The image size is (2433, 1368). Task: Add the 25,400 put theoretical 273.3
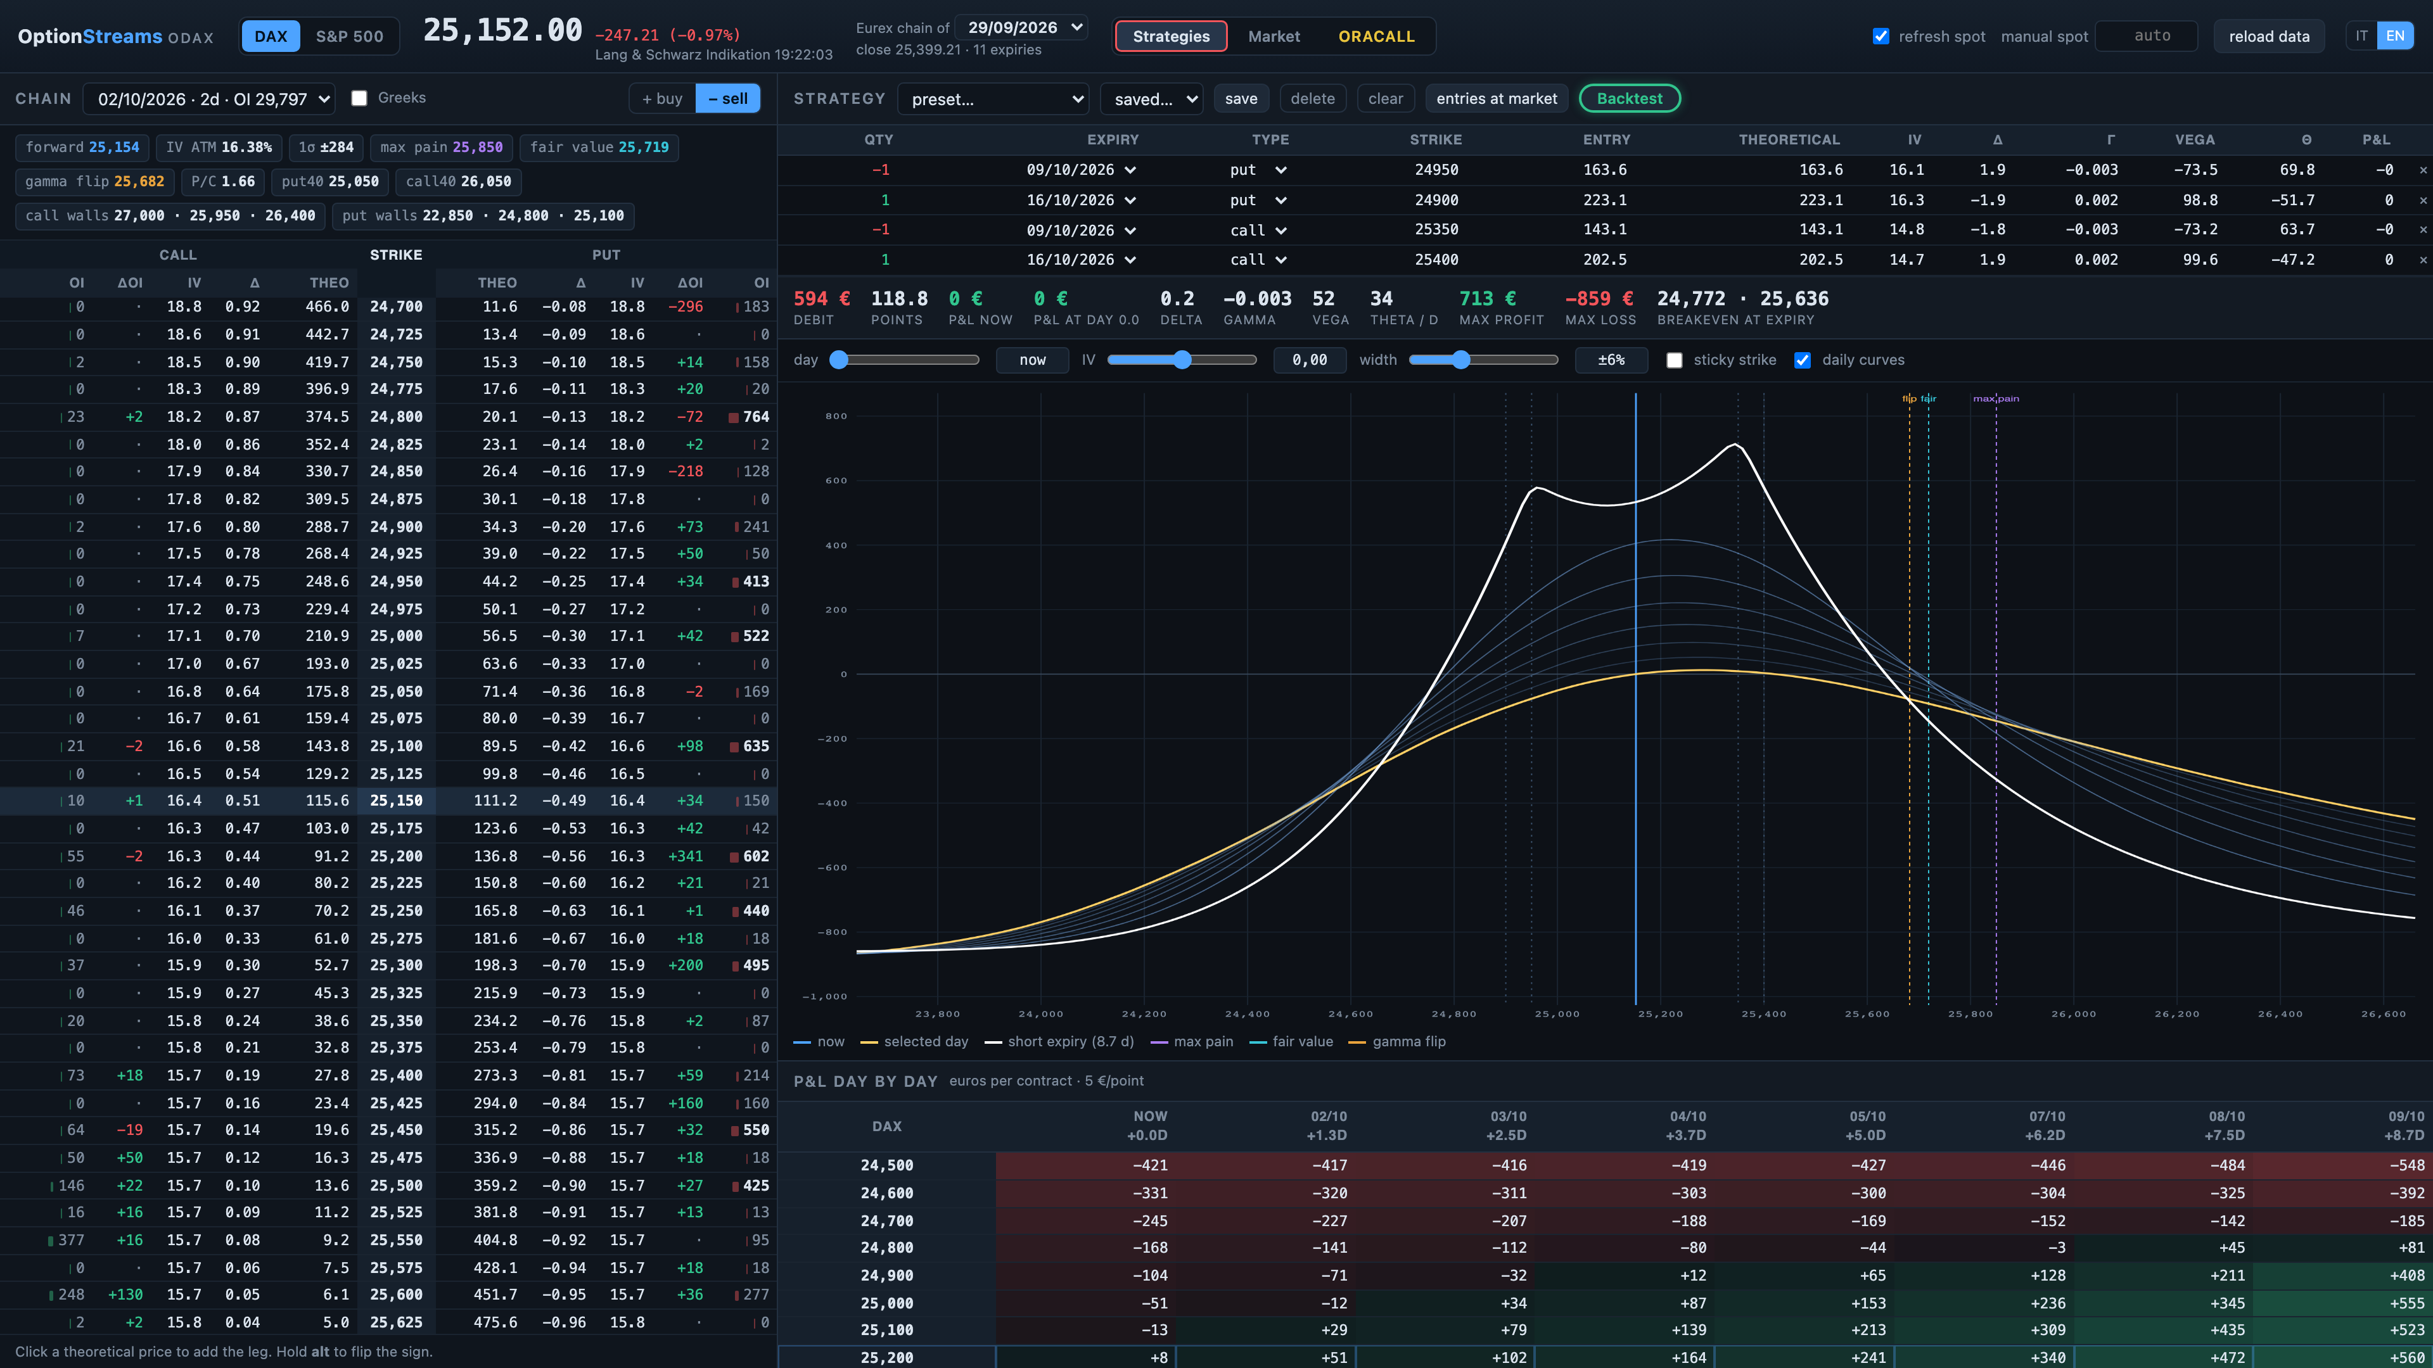pos(495,1075)
